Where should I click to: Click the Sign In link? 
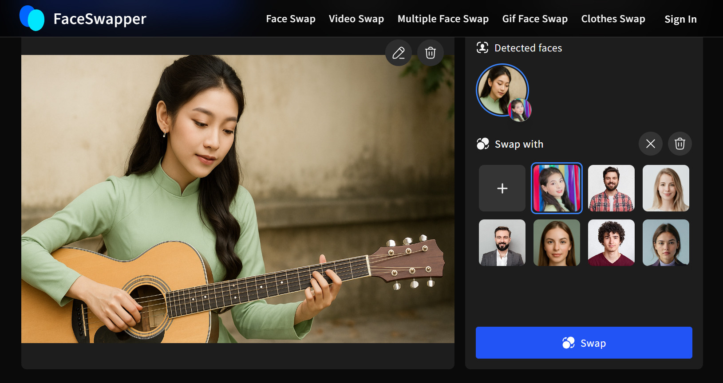680,20
